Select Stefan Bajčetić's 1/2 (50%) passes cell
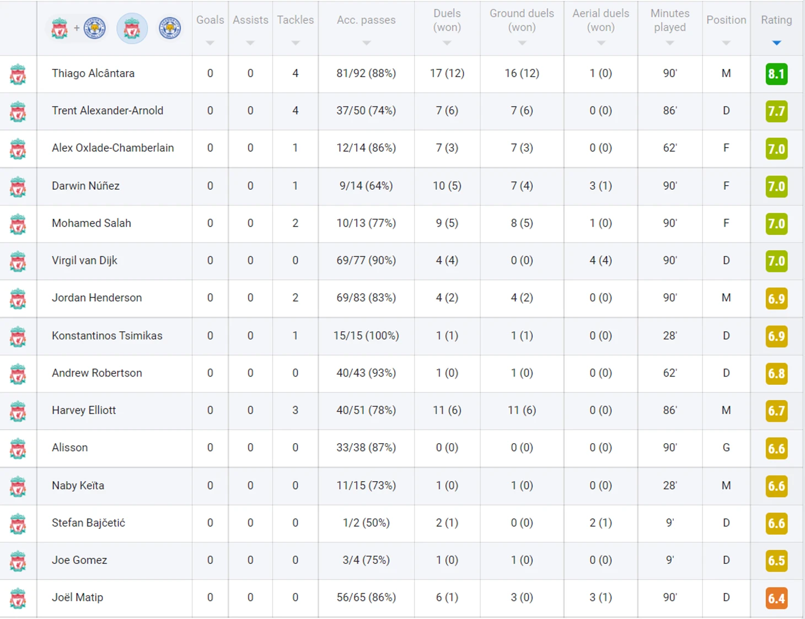805x619 pixels. pyautogui.click(x=366, y=523)
